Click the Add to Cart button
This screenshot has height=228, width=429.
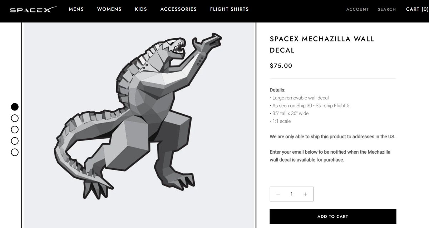[333, 217]
